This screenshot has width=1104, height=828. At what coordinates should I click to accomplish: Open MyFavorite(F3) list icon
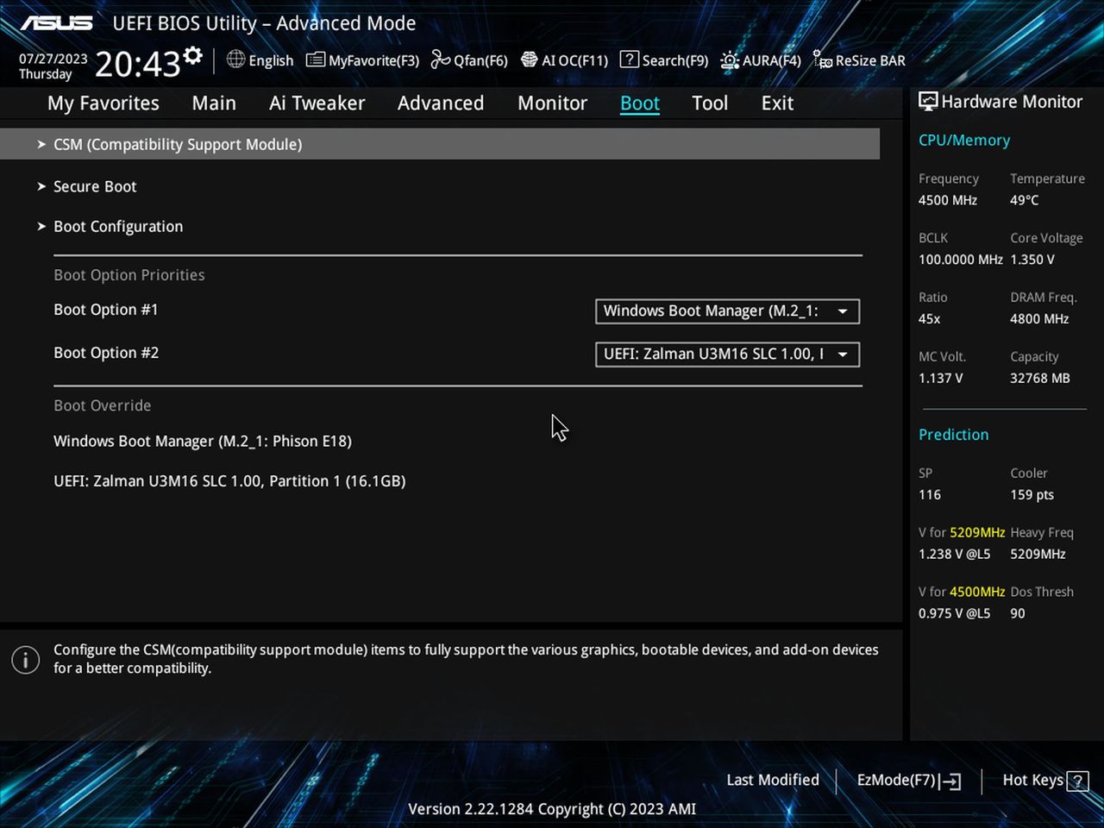click(x=316, y=60)
